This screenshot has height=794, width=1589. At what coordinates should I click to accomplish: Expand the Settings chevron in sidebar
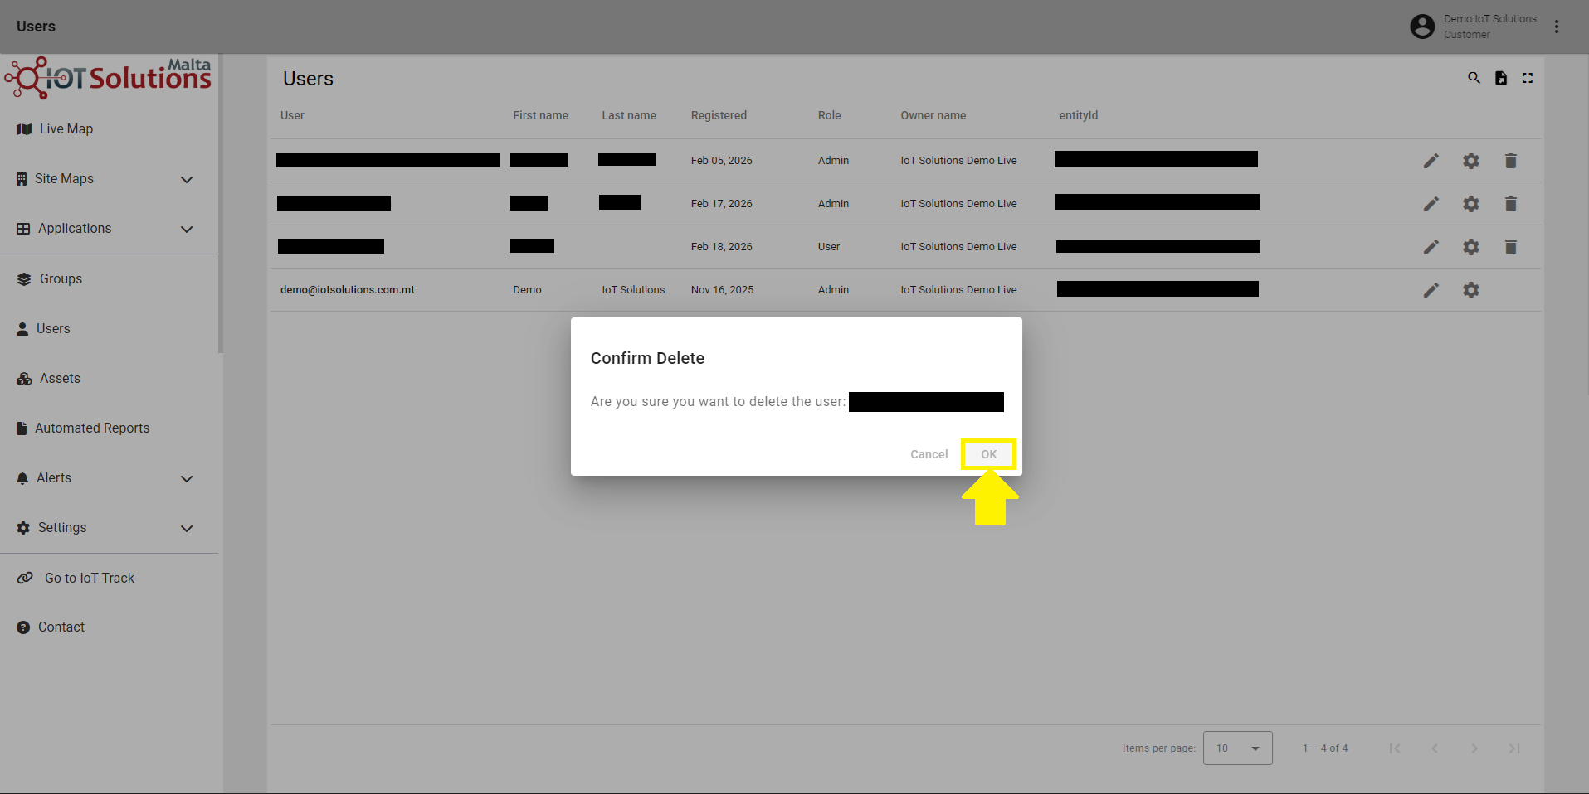coord(187,529)
